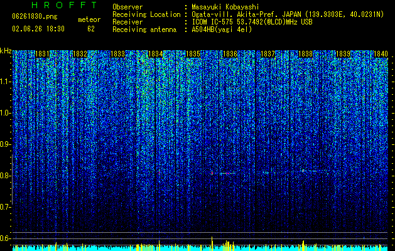Click the HROFFT title text
This screenshot has height=251, width=395.
coord(65,5)
